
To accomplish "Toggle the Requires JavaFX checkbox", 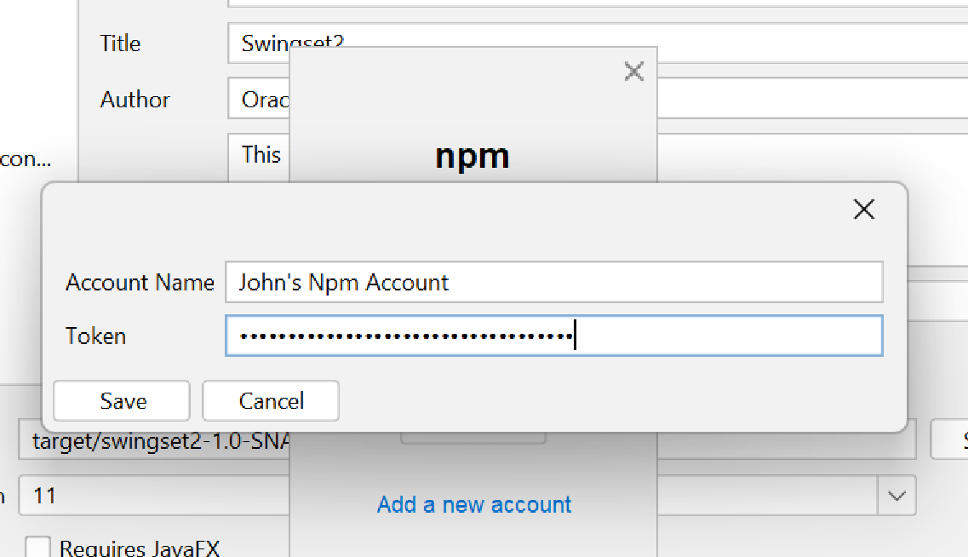I will point(37,548).
